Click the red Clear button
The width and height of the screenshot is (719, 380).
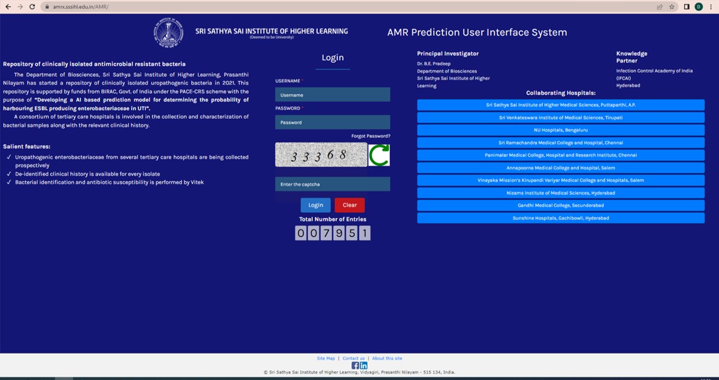(x=350, y=205)
